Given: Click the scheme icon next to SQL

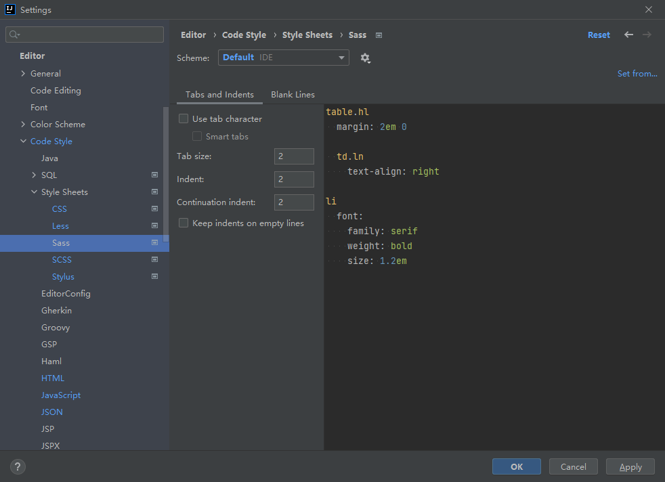Looking at the screenshot, I should click(155, 175).
